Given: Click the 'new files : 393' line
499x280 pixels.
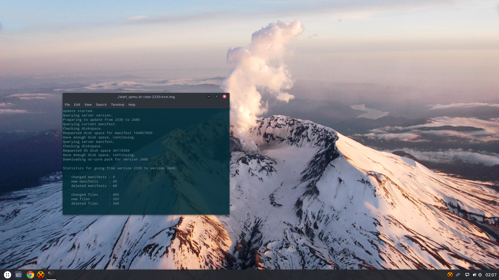Looking at the screenshot, I should (x=95, y=199).
